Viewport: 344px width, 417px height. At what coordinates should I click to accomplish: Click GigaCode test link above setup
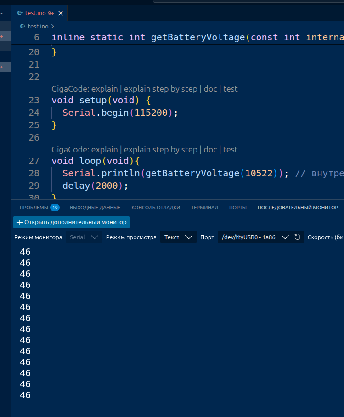click(x=230, y=89)
